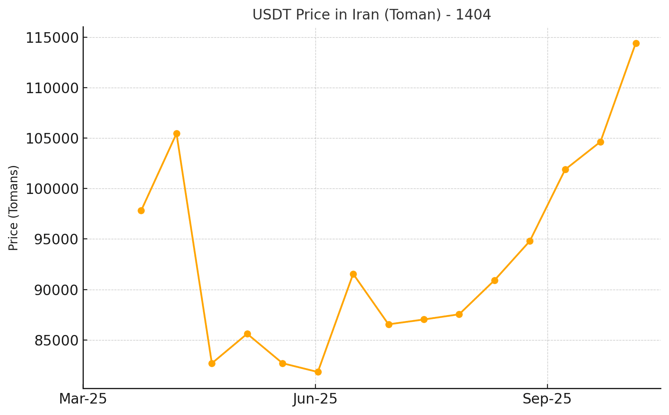Click the data point just above 90000 after Jun-25

tap(353, 274)
